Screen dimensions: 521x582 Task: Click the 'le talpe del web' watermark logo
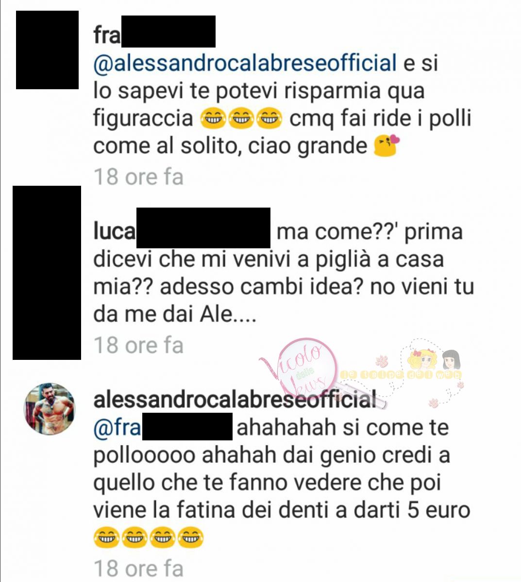coord(402,373)
